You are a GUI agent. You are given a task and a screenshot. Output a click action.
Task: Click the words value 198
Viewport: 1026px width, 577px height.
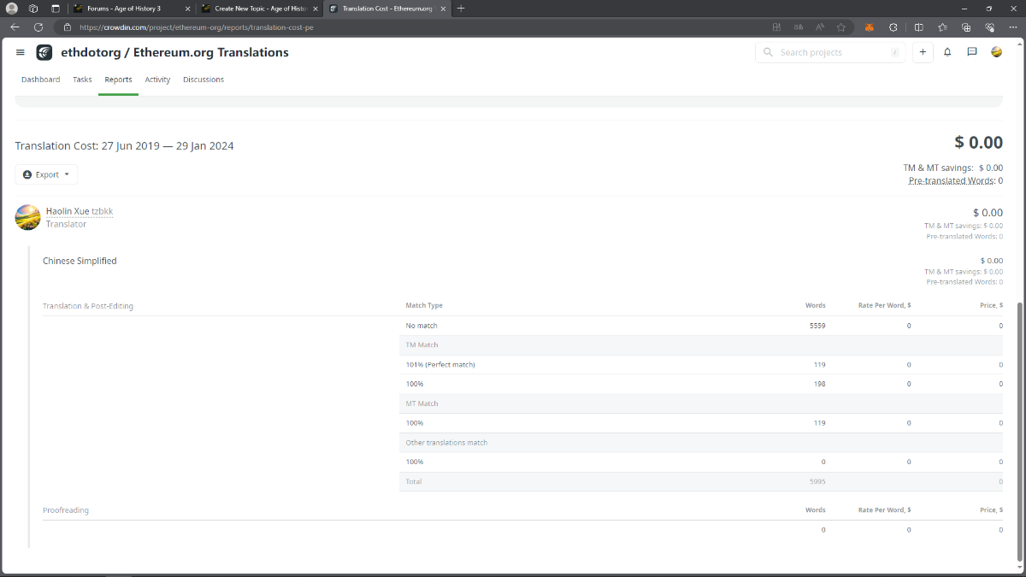pyautogui.click(x=819, y=384)
